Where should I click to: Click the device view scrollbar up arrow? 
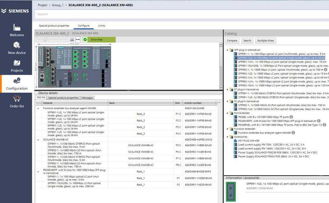pyautogui.click(x=221, y=45)
